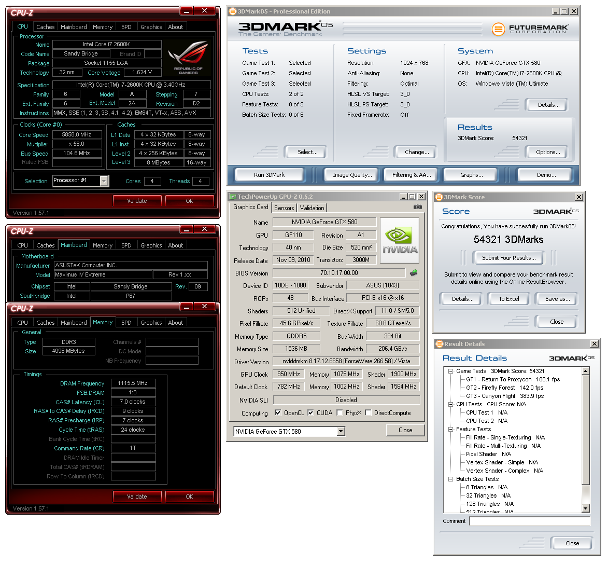
Task: Click the Result Details window title icon
Action: [x=440, y=344]
